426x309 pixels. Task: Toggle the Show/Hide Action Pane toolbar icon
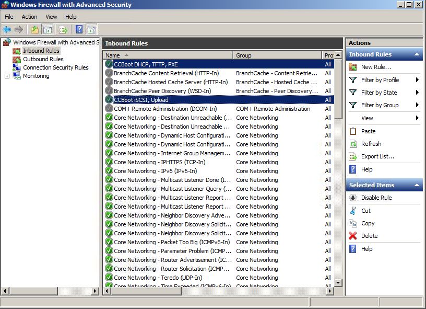(x=92, y=29)
